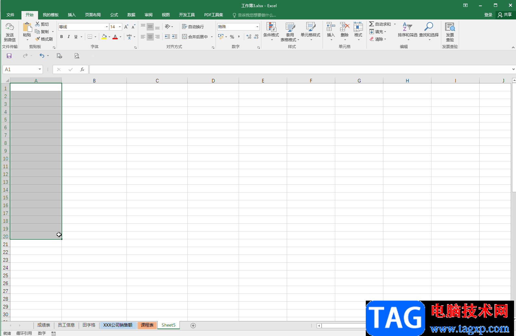Click the 填充 fill button
This screenshot has width=516, height=336.
click(378, 31)
